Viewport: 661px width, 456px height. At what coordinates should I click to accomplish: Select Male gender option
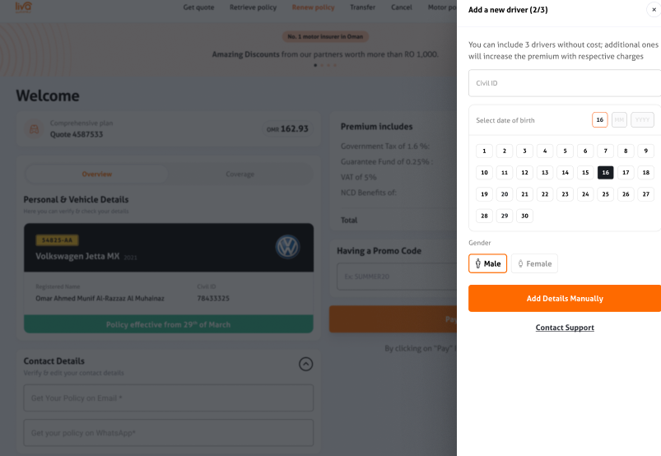488,263
